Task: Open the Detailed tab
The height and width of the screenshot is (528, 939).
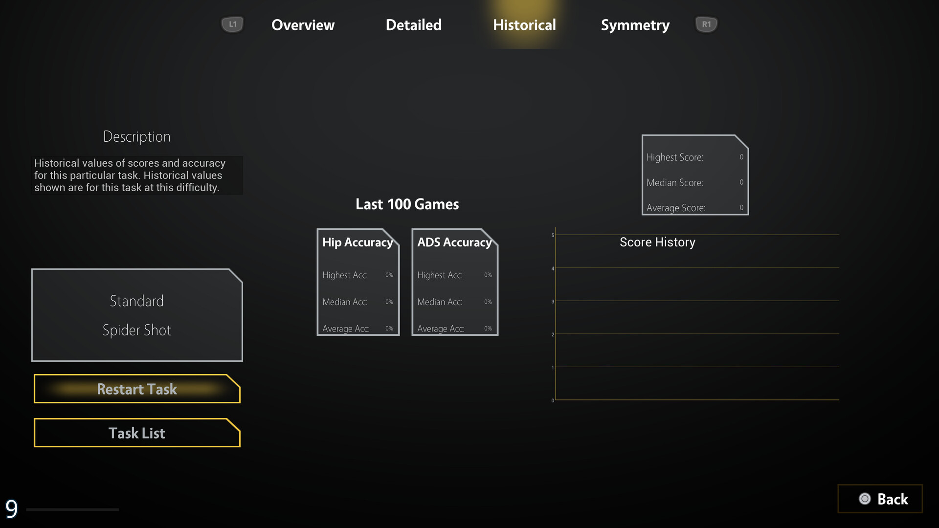Action: point(413,25)
